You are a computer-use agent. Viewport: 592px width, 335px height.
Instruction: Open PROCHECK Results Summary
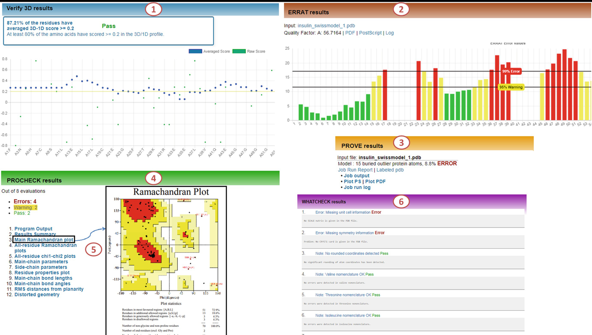[x=35, y=234]
